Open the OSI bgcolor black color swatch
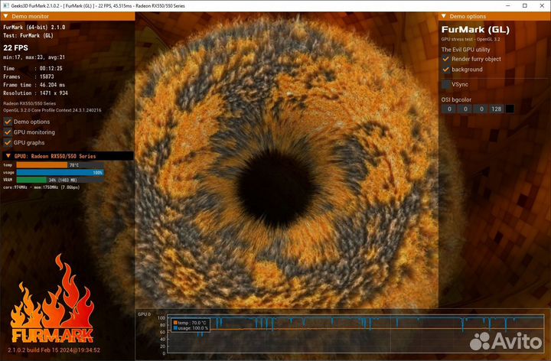The height and width of the screenshot is (361, 551). [x=510, y=109]
